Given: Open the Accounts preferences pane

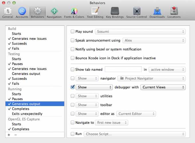Looking at the screenshot, I should tap(22, 13).
